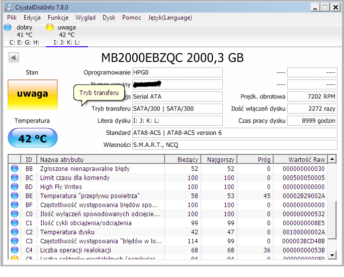Click the Oprogramowanie field HPG0
Screen dimensions: 344x277
click(177, 72)
